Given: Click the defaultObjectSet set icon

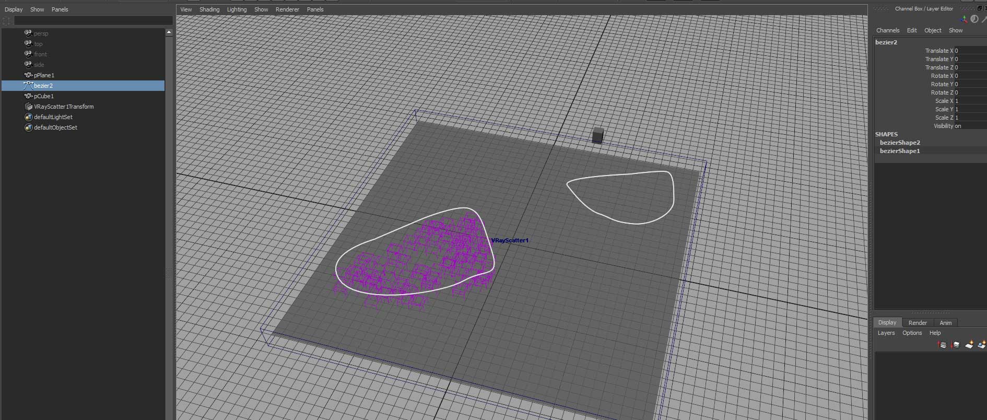Looking at the screenshot, I should [x=29, y=127].
